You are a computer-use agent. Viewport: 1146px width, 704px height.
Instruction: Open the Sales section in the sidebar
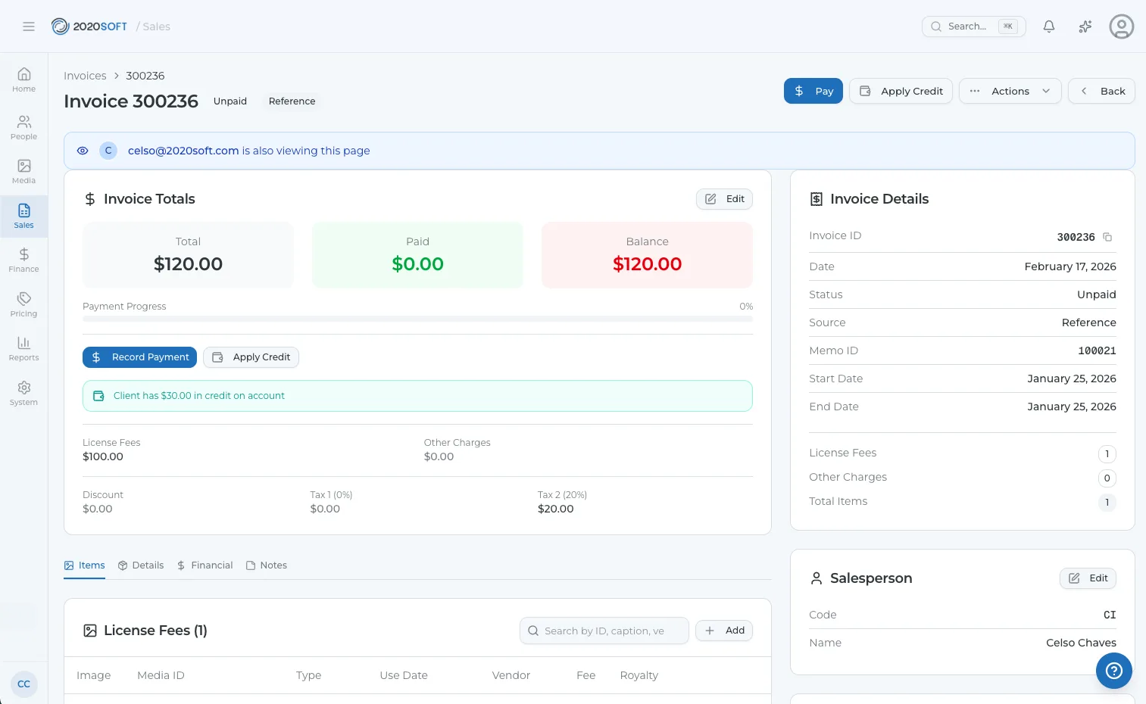[x=23, y=216]
